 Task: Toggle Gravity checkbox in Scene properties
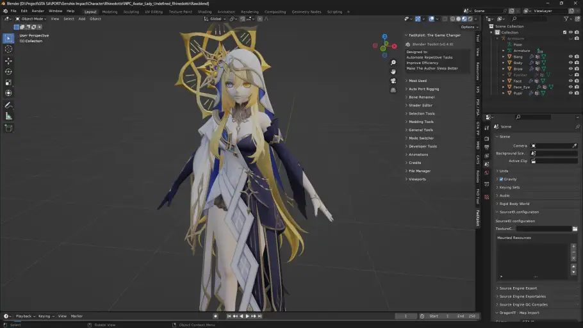pos(501,179)
